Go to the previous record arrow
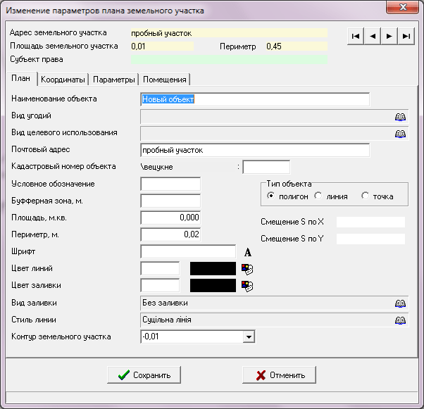424x409 pixels. tap(373, 36)
